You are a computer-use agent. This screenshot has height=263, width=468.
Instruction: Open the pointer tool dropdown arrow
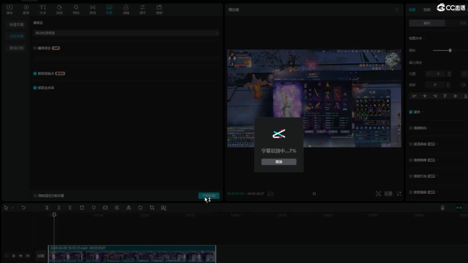pos(13,208)
